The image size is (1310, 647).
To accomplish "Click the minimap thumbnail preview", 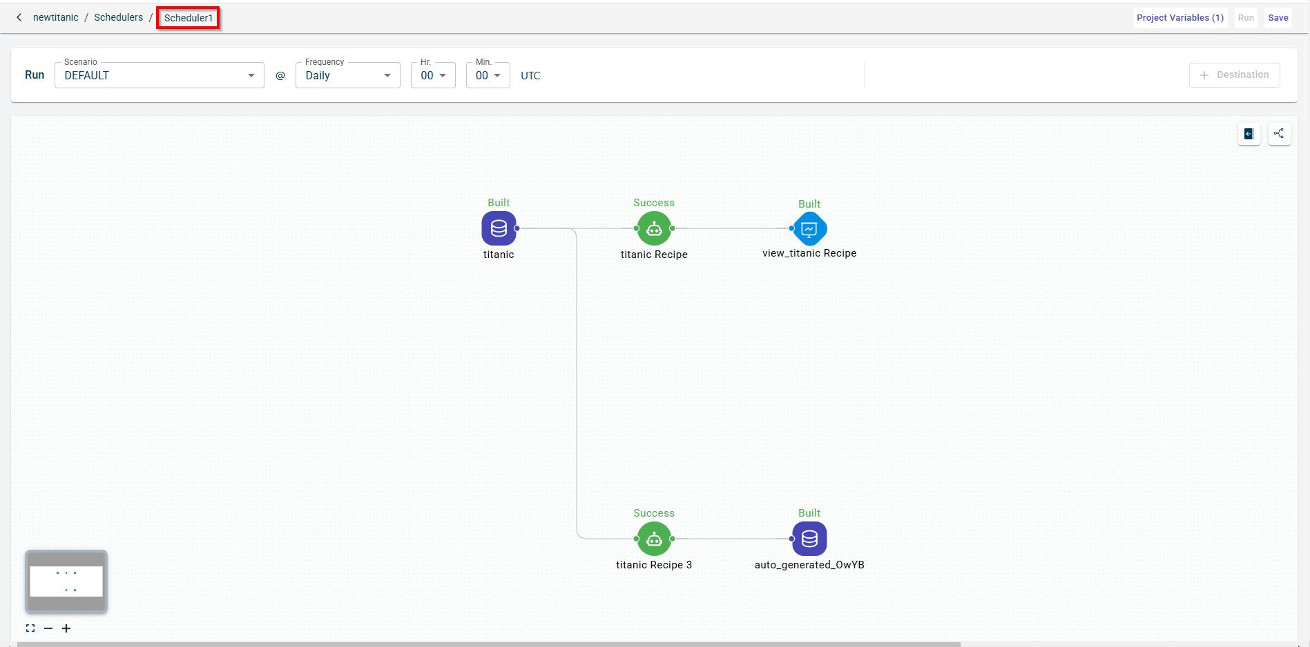I will click(66, 581).
